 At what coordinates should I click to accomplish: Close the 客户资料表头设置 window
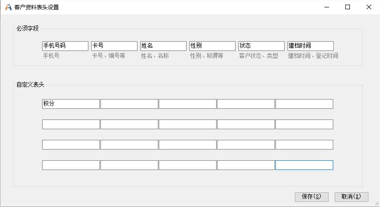point(369,7)
